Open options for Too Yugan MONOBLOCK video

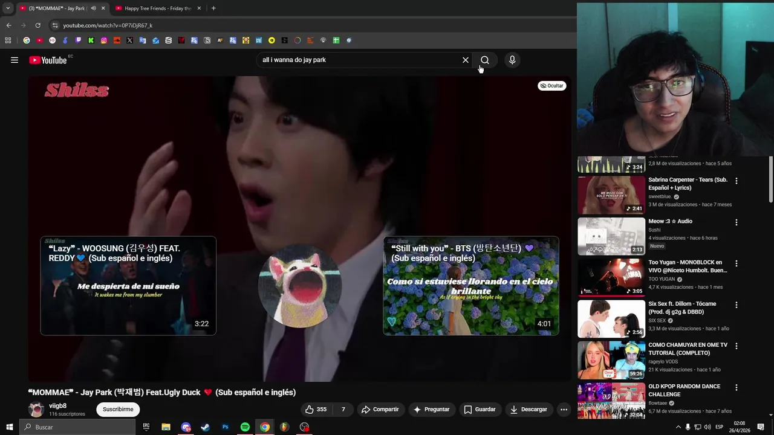[x=736, y=263]
